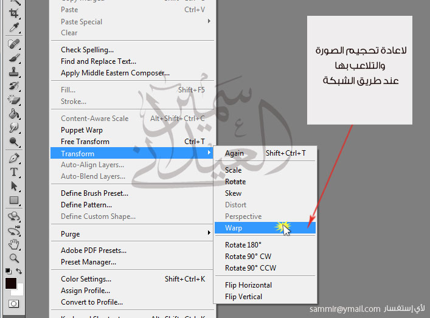Select the Hand tool
Viewport: 430px width, 318px height.
point(13,244)
